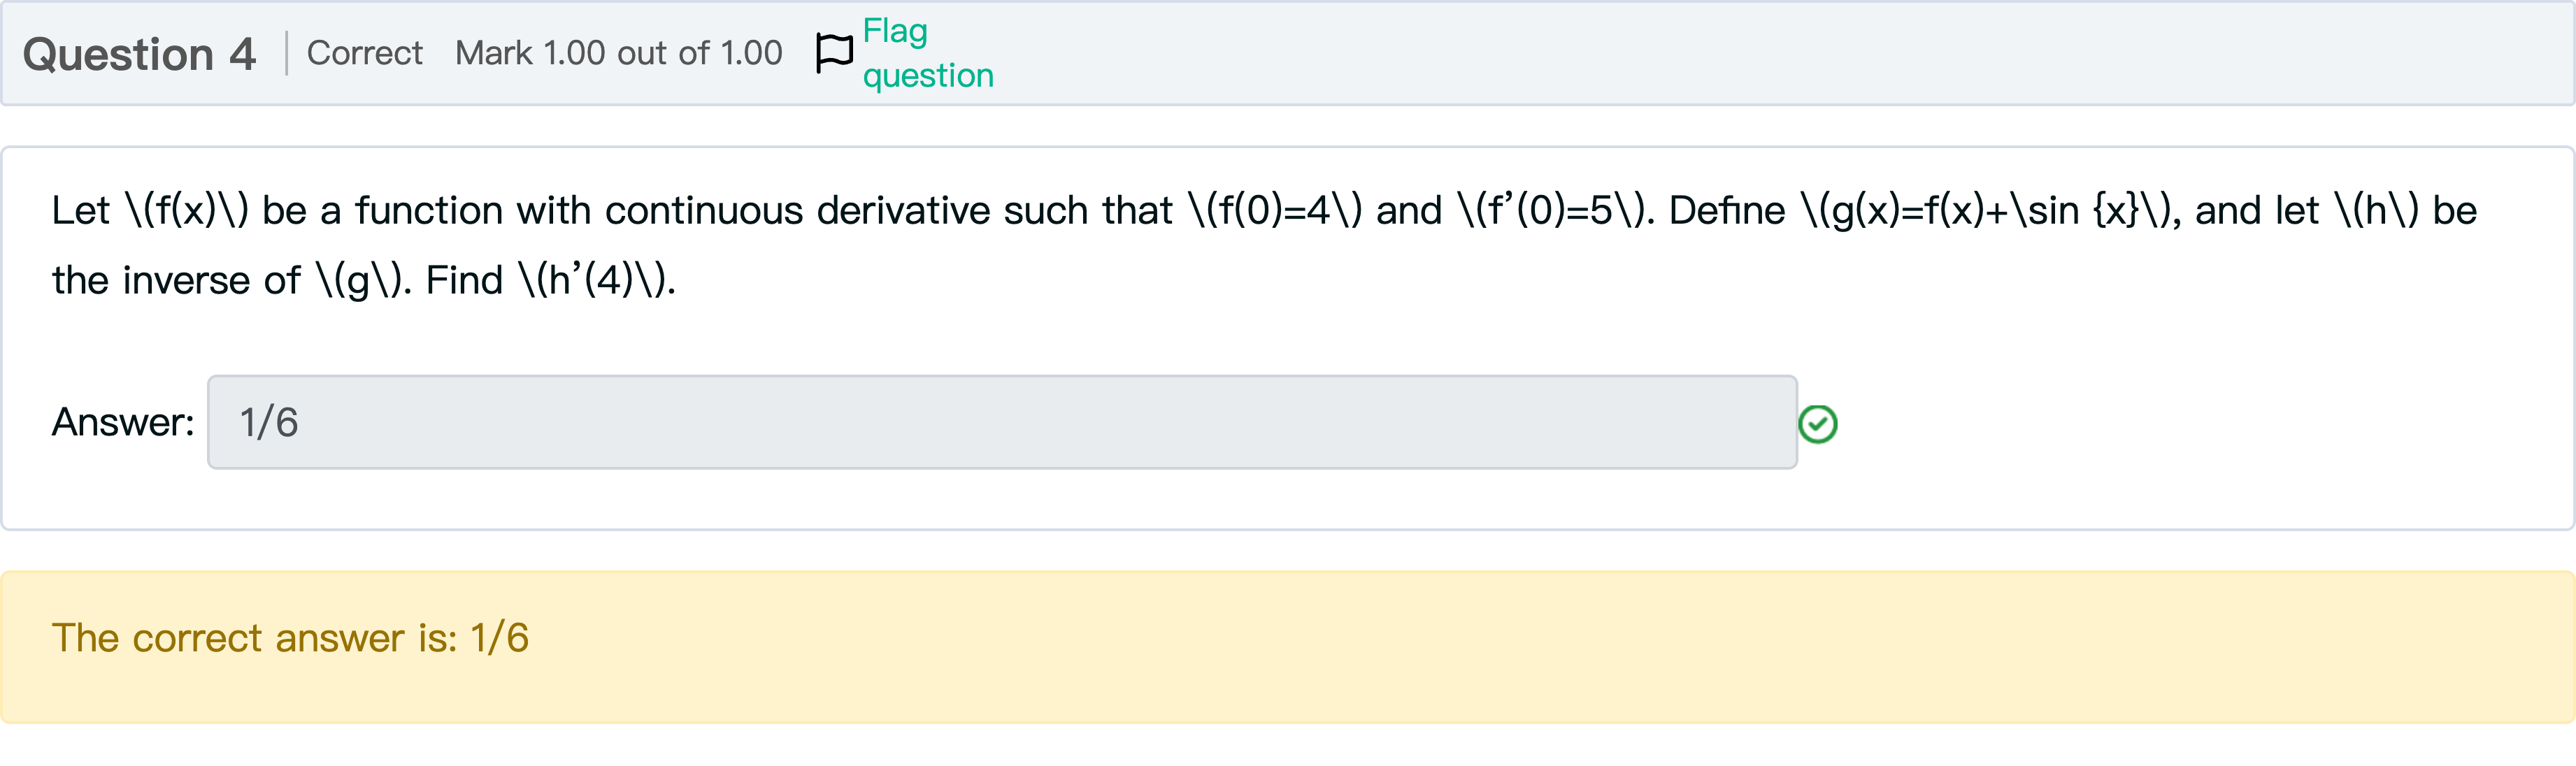The image size is (2576, 766).
Task: Click the phrase the inverse of
Action: click(x=176, y=281)
